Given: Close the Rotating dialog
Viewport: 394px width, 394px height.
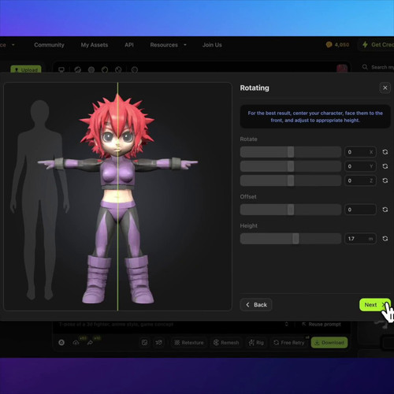Looking at the screenshot, I should [385, 87].
